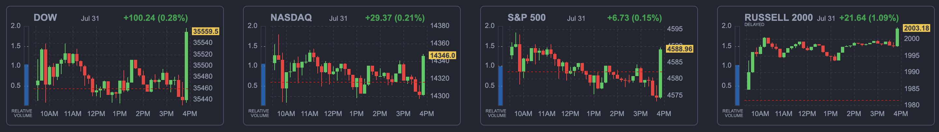This screenshot has width=939, height=132.
Task: Select RUSSELL 2000 last price tag 2003.18
Action: coord(917,28)
